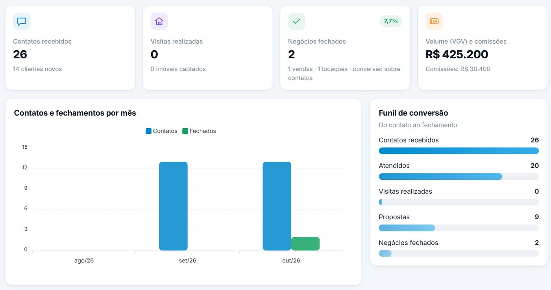Click the Contatos recebidos label on first card

(x=42, y=41)
